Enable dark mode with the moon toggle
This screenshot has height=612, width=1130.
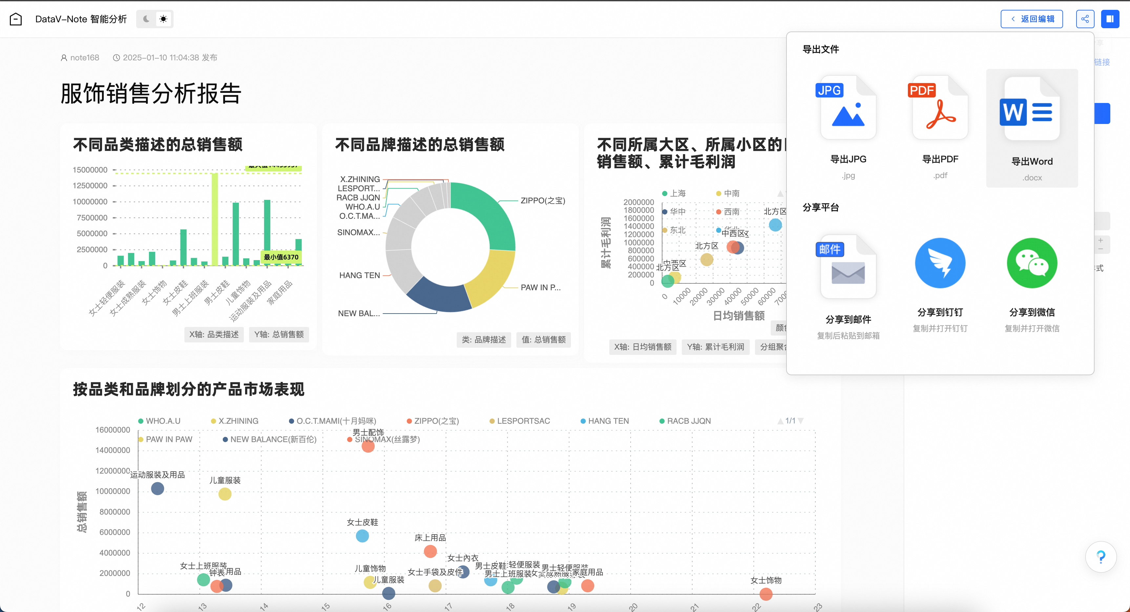coord(145,19)
